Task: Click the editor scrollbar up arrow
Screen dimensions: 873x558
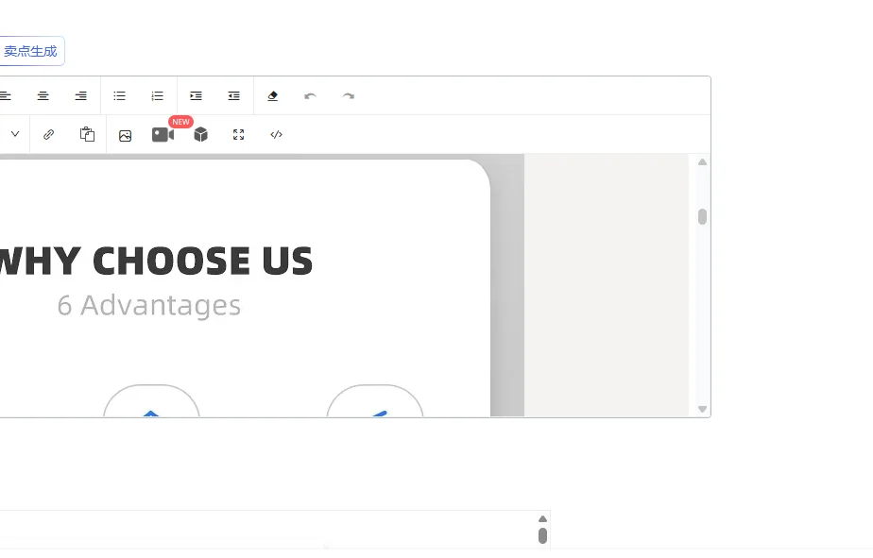Action: (703, 162)
